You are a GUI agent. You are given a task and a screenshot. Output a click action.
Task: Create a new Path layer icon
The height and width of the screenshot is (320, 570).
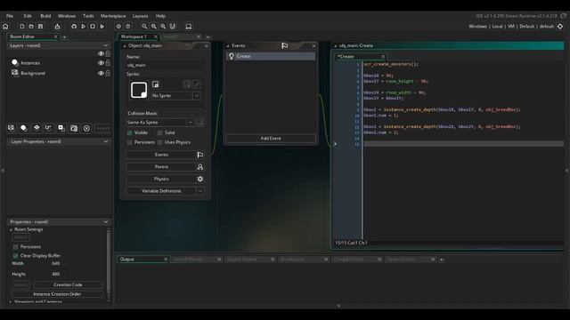[49, 128]
